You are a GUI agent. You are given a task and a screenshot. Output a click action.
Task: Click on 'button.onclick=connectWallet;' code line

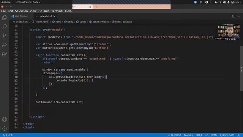pos(60,102)
